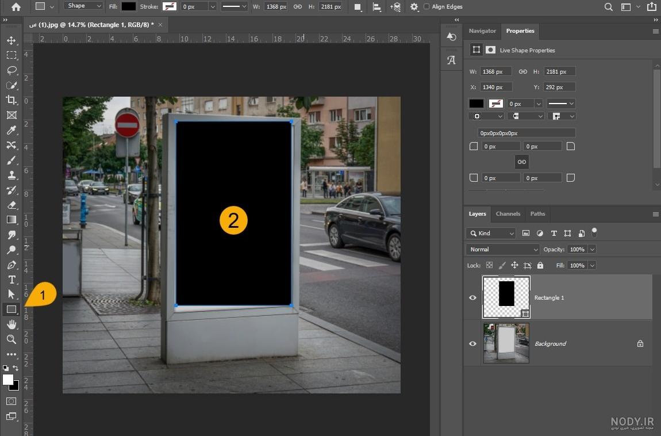The width and height of the screenshot is (661, 436).
Task: Hide the Rectangle 1 layer
Action: (472, 298)
